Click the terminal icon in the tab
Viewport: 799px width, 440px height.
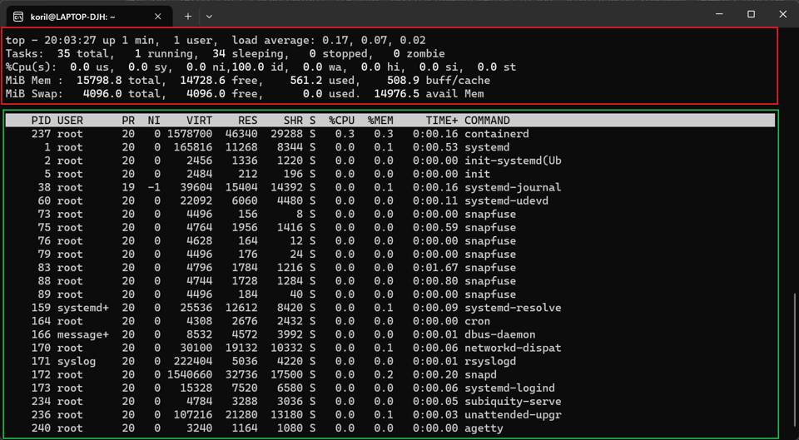(x=18, y=16)
